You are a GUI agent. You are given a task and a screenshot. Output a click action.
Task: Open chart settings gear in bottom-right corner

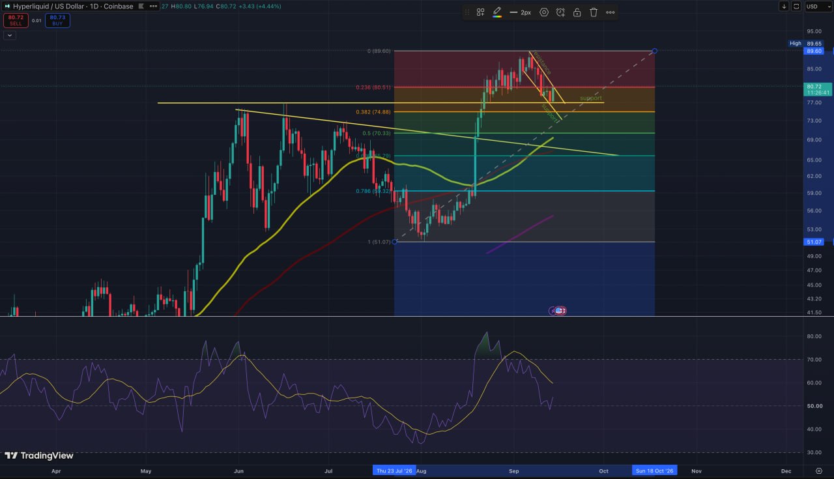pos(819,471)
